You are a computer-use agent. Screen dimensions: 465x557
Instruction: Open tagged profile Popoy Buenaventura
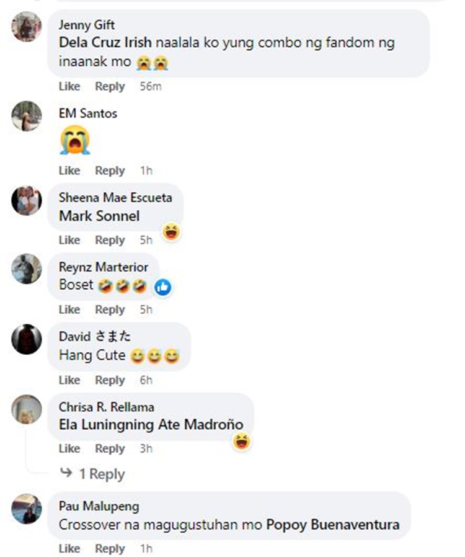coord(333,525)
